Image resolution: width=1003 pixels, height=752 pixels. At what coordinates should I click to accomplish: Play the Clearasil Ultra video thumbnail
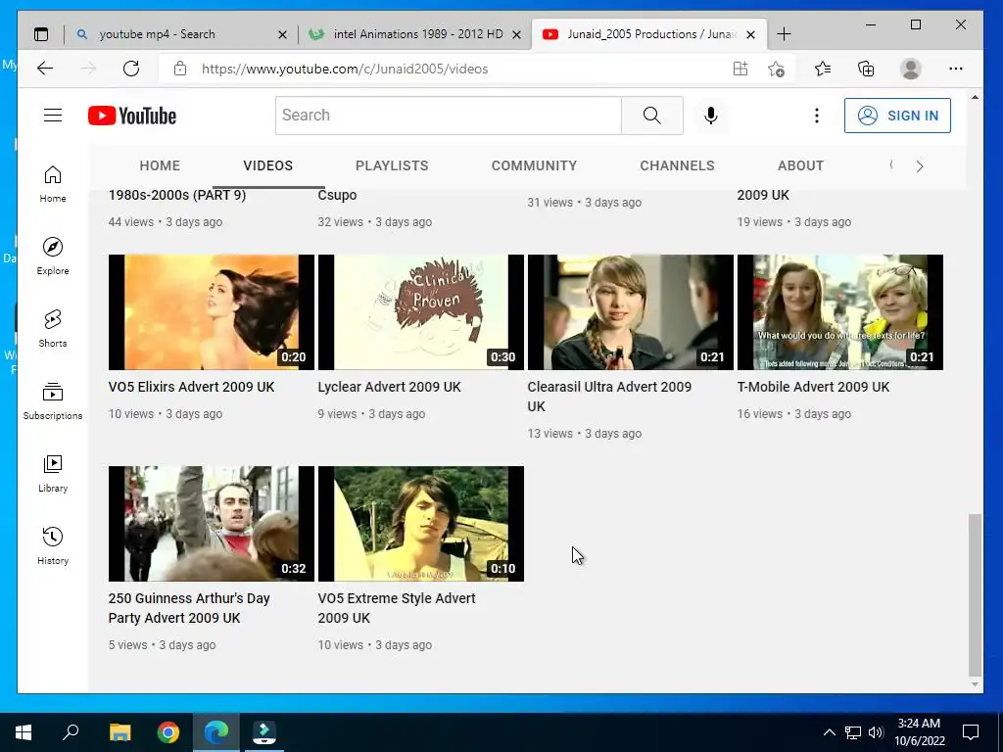[630, 312]
